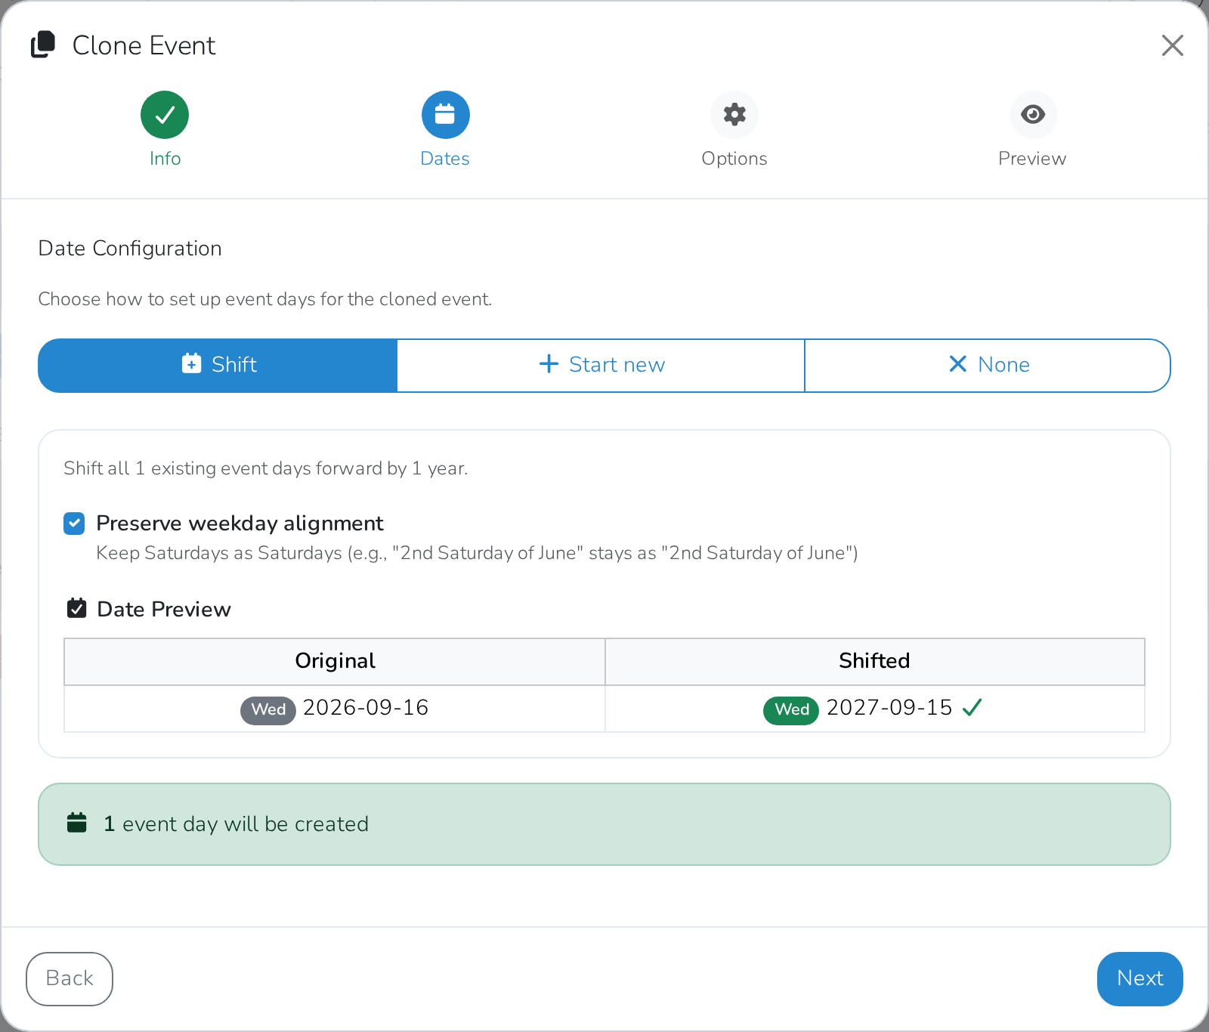Click the Date Preview calendar-check icon
This screenshot has width=1209, height=1032.
pyautogui.click(x=77, y=608)
